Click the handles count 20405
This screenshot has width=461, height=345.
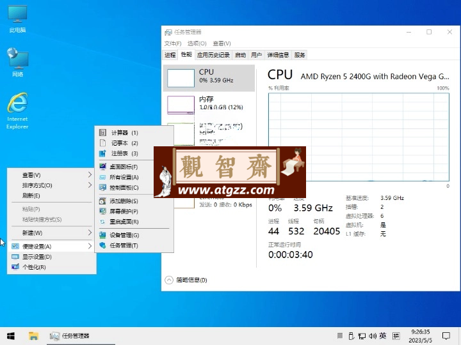[327, 231]
